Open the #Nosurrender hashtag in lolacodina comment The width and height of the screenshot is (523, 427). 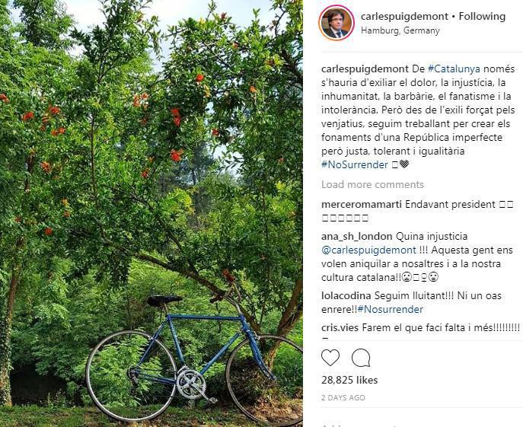click(x=391, y=309)
